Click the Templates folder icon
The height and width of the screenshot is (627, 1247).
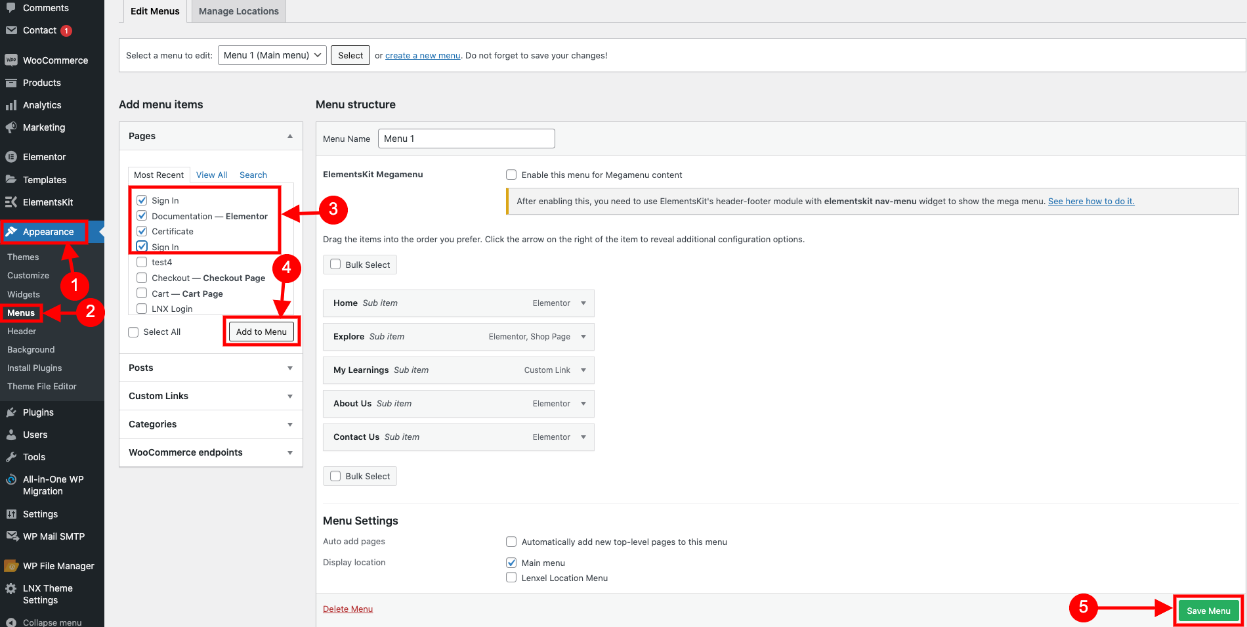11,179
